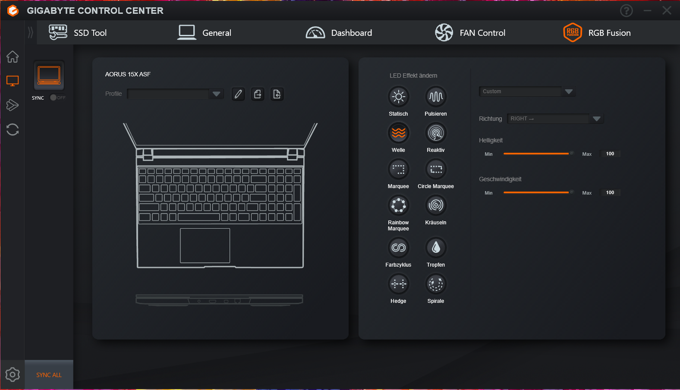Switch to the General tab
This screenshot has height=390, width=680.
205,33
